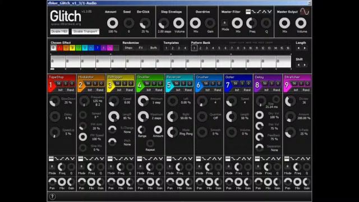
Task: Choose band-pass filter icon in Gater module
Action: (244, 158)
